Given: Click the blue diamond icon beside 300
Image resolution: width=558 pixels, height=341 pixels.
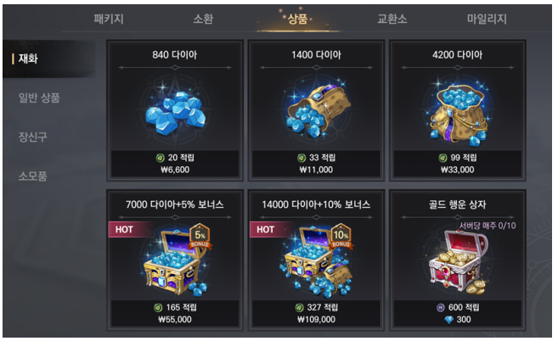Looking at the screenshot, I should [449, 320].
